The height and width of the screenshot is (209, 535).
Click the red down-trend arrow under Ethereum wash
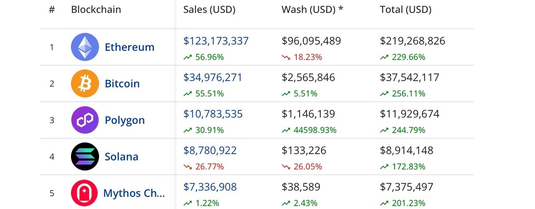[x=286, y=57]
